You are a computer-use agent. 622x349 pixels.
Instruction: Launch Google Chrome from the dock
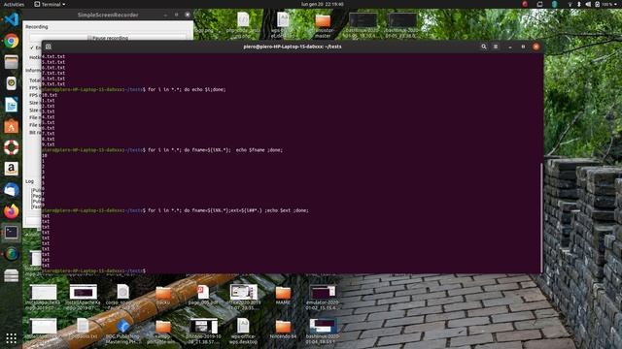point(11,41)
